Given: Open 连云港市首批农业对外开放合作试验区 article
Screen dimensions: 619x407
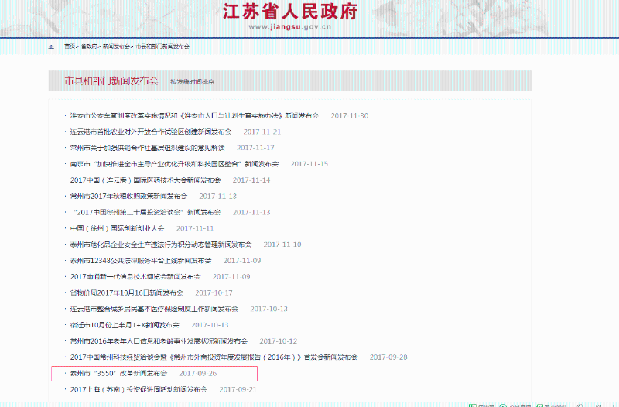Looking at the screenshot, I should [150, 132].
